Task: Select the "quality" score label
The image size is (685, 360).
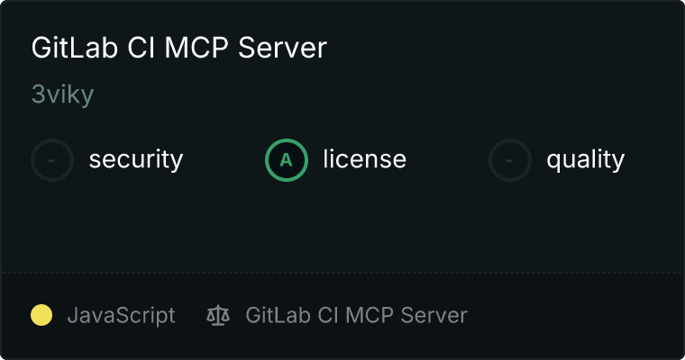Action: (585, 159)
